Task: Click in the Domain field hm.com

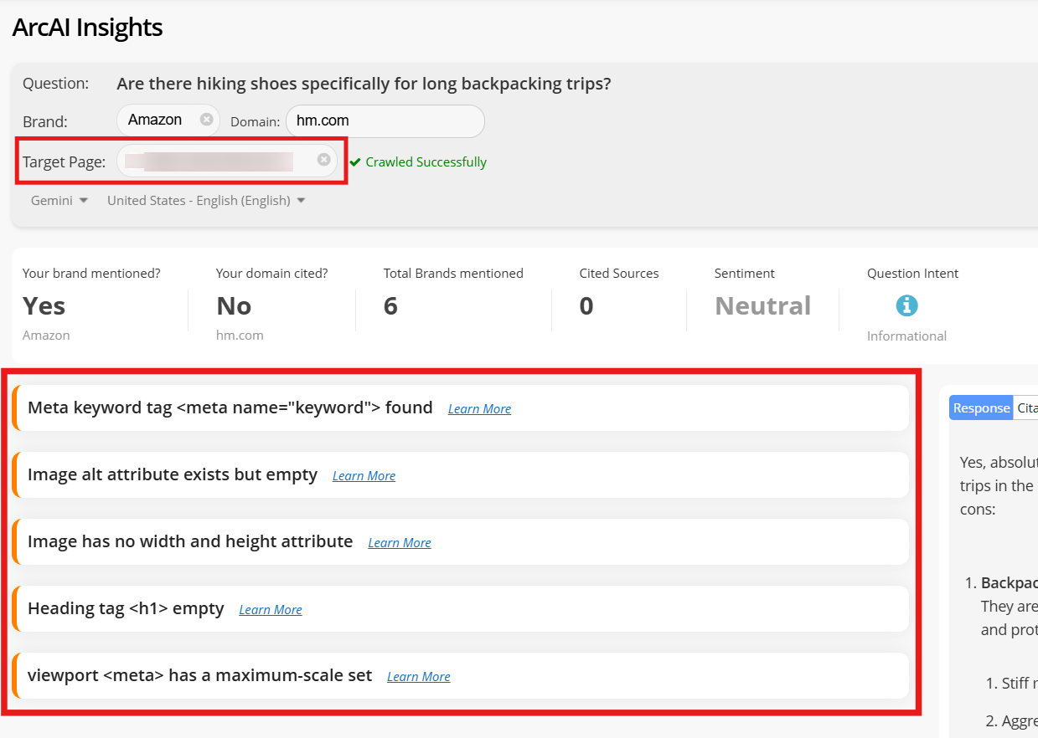Action: (x=385, y=120)
